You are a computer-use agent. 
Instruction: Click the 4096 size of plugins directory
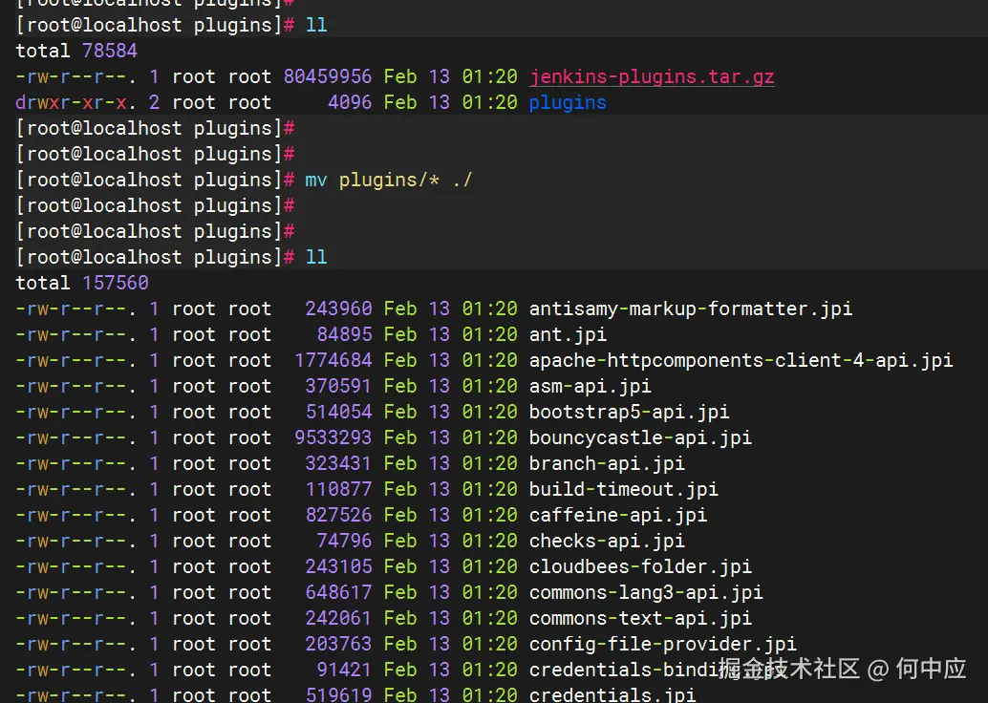point(350,102)
